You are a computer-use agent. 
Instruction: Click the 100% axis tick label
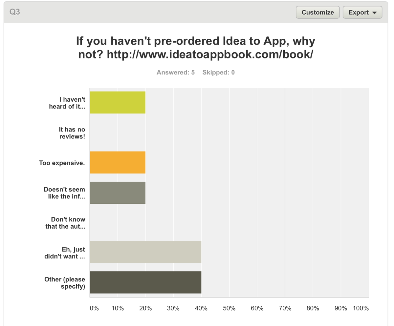point(361,308)
